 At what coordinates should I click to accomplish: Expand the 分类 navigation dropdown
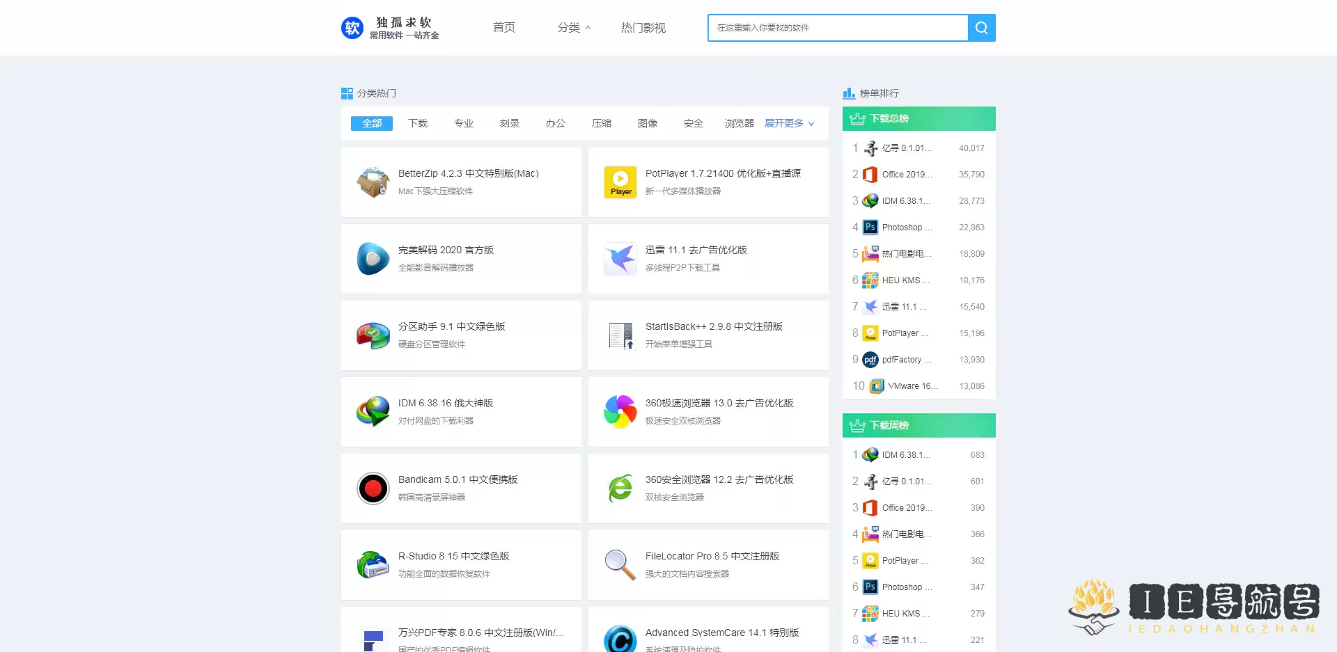tap(572, 28)
